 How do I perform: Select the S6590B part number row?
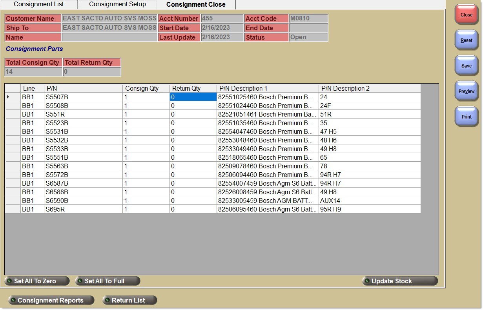coord(83,201)
